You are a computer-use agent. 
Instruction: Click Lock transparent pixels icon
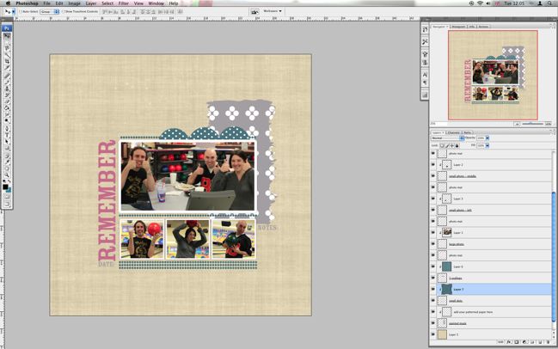pyautogui.click(x=442, y=145)
